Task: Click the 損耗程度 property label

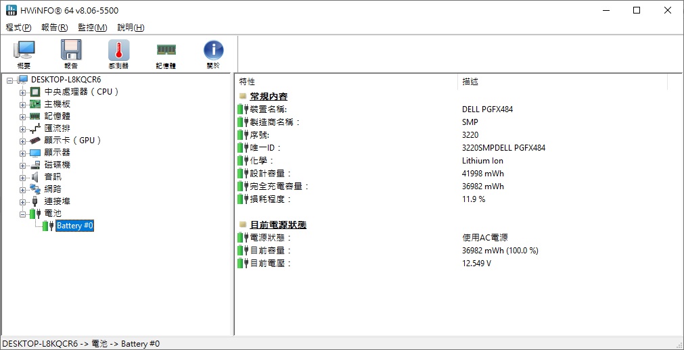Action: tap(271, 199)
